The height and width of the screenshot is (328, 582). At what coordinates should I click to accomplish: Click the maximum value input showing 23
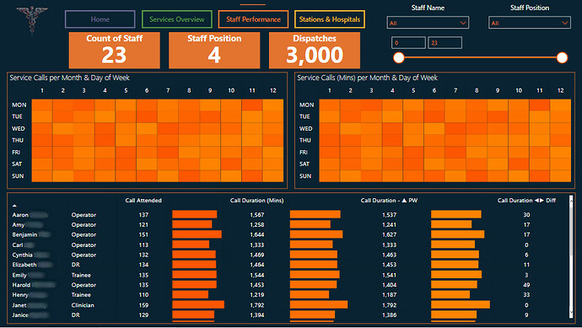(445, 43)
